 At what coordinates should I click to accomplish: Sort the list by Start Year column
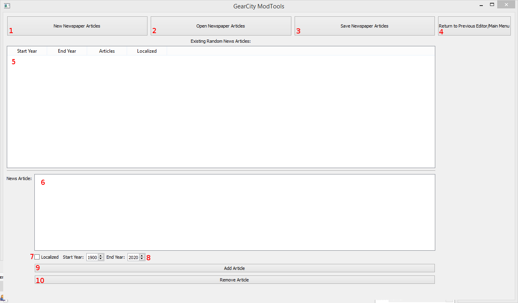click(x=27, y=51)
